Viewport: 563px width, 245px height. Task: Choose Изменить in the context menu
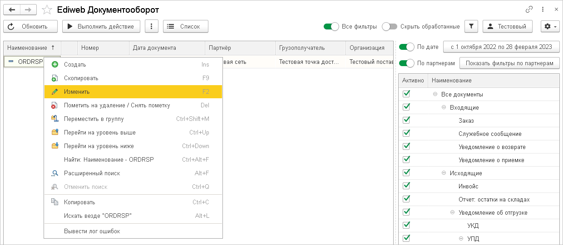click(x=77, y=91)
